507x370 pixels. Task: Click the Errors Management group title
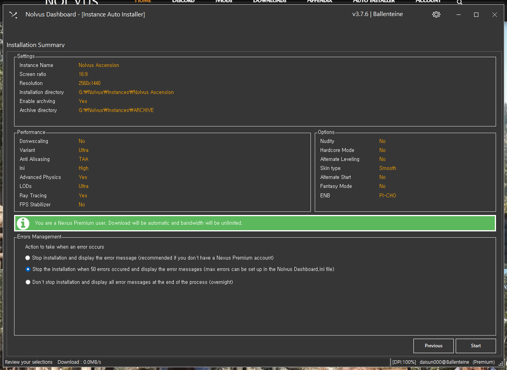(39, 237)
